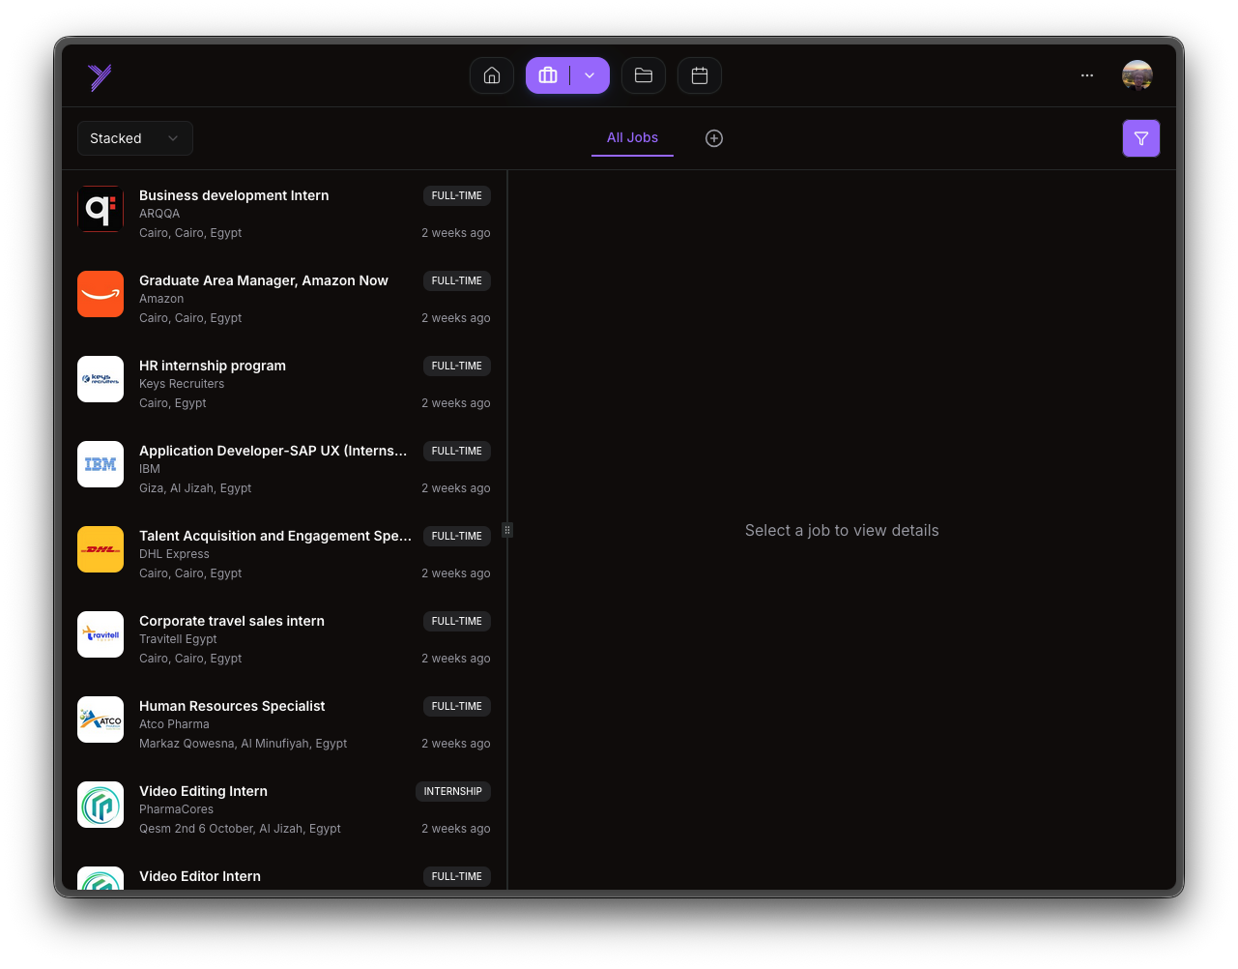Click the app logo in the top left
Image resolution: width=1238 pixels, height=969 pixels.
[x=101, y=77]
